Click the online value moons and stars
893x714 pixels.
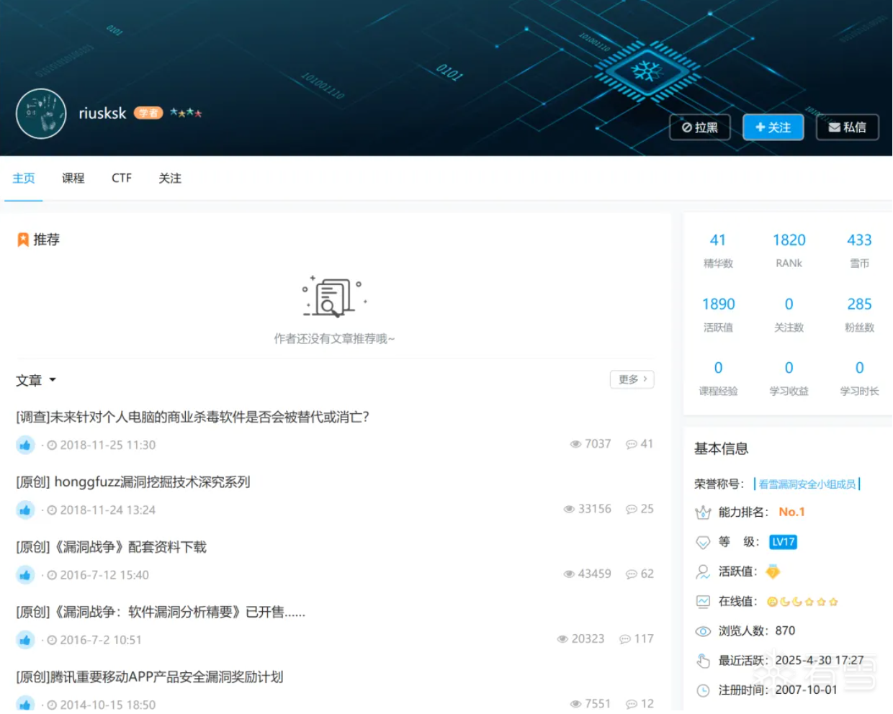click(x=802, y=602)
